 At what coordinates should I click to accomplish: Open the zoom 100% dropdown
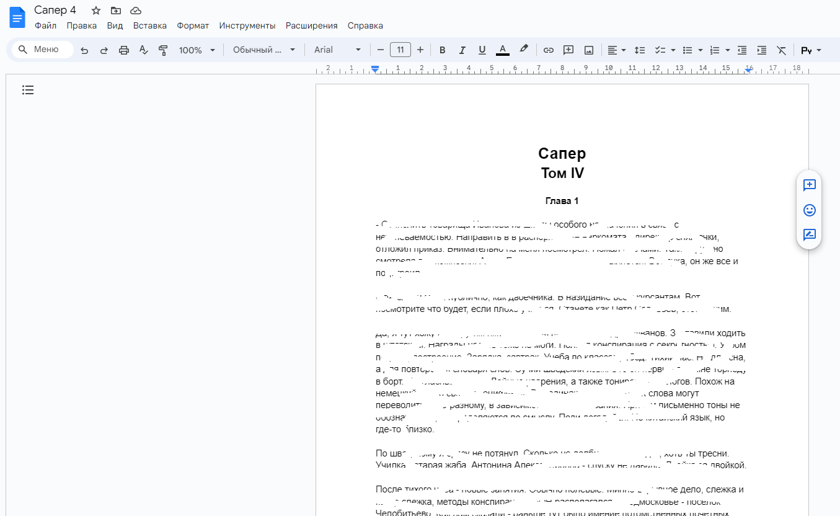(x=197, y=50)
